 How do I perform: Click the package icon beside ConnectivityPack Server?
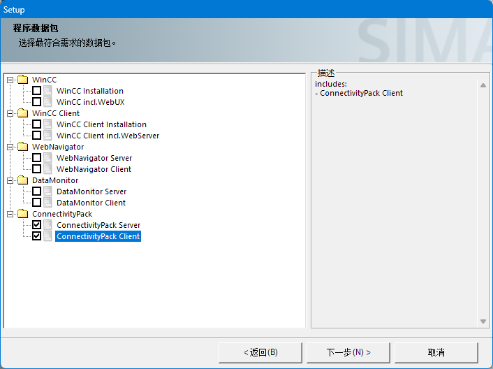coord(47,225)
